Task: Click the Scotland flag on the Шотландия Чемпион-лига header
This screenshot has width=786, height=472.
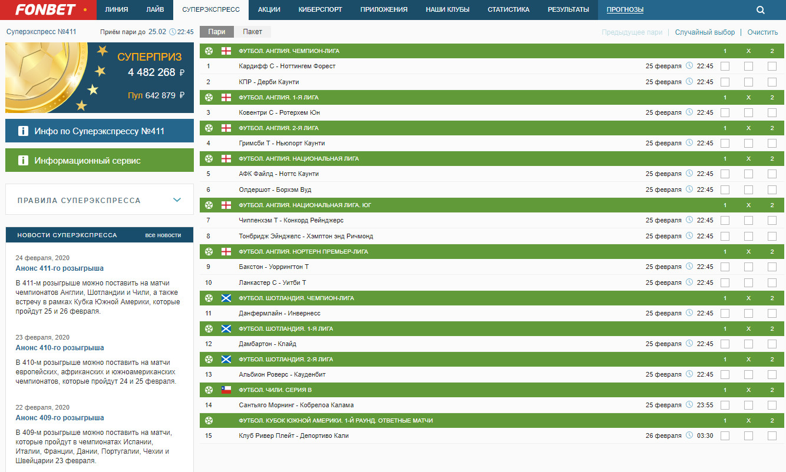Action: [x=226, y=298]
